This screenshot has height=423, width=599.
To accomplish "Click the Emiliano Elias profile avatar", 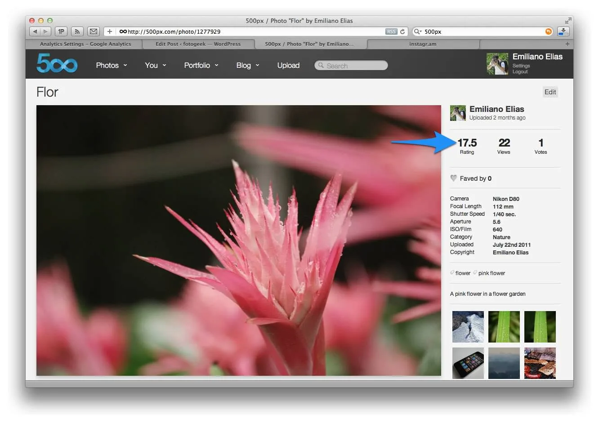I will click(x=457, y=113).
